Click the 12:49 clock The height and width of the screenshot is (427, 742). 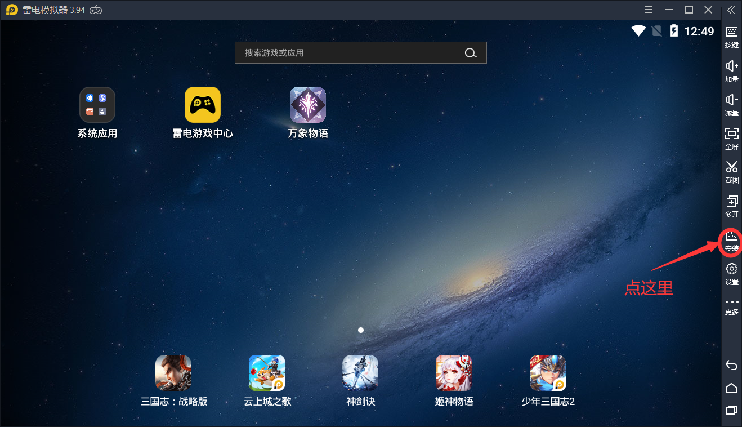699,32
